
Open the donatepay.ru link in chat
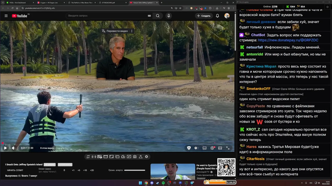[288, 40]
